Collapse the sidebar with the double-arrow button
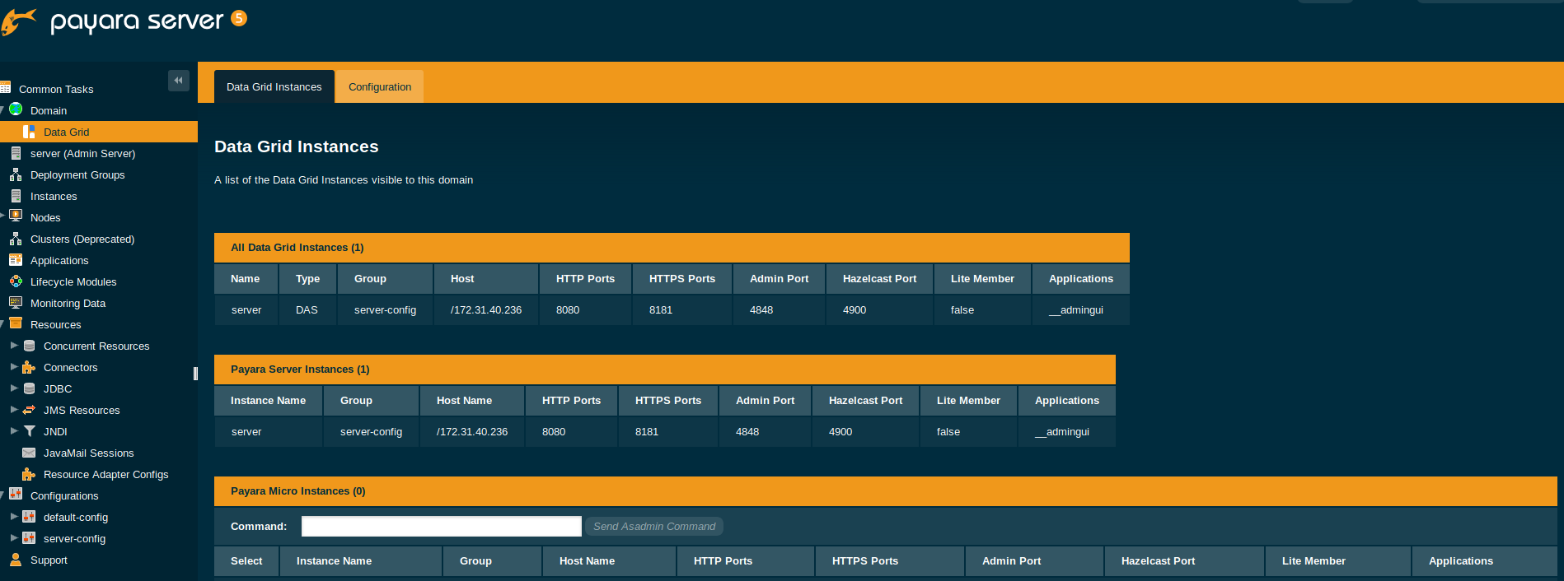The width and height of the screenshot is (1564, 581). point(178,80)
